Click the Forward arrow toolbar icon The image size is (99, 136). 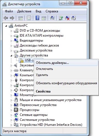point(12,18)
